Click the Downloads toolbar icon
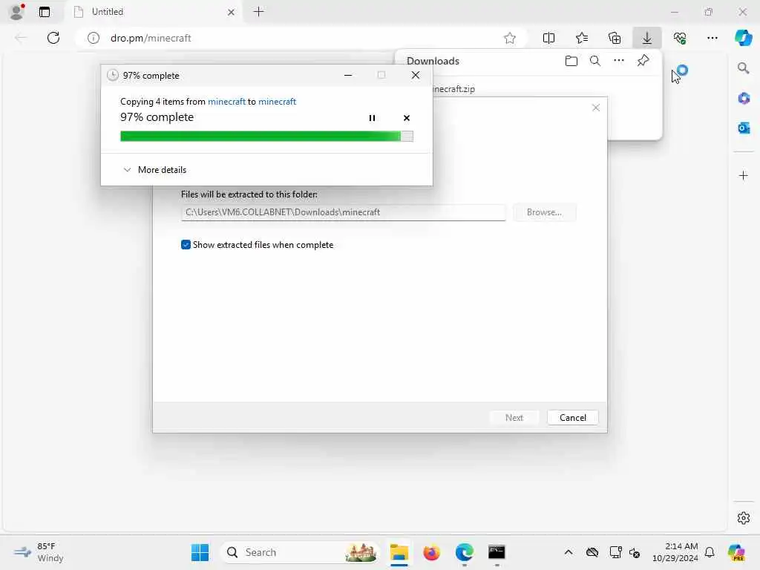This screenshot has width=760, height=570. click(x=647, y=38)
